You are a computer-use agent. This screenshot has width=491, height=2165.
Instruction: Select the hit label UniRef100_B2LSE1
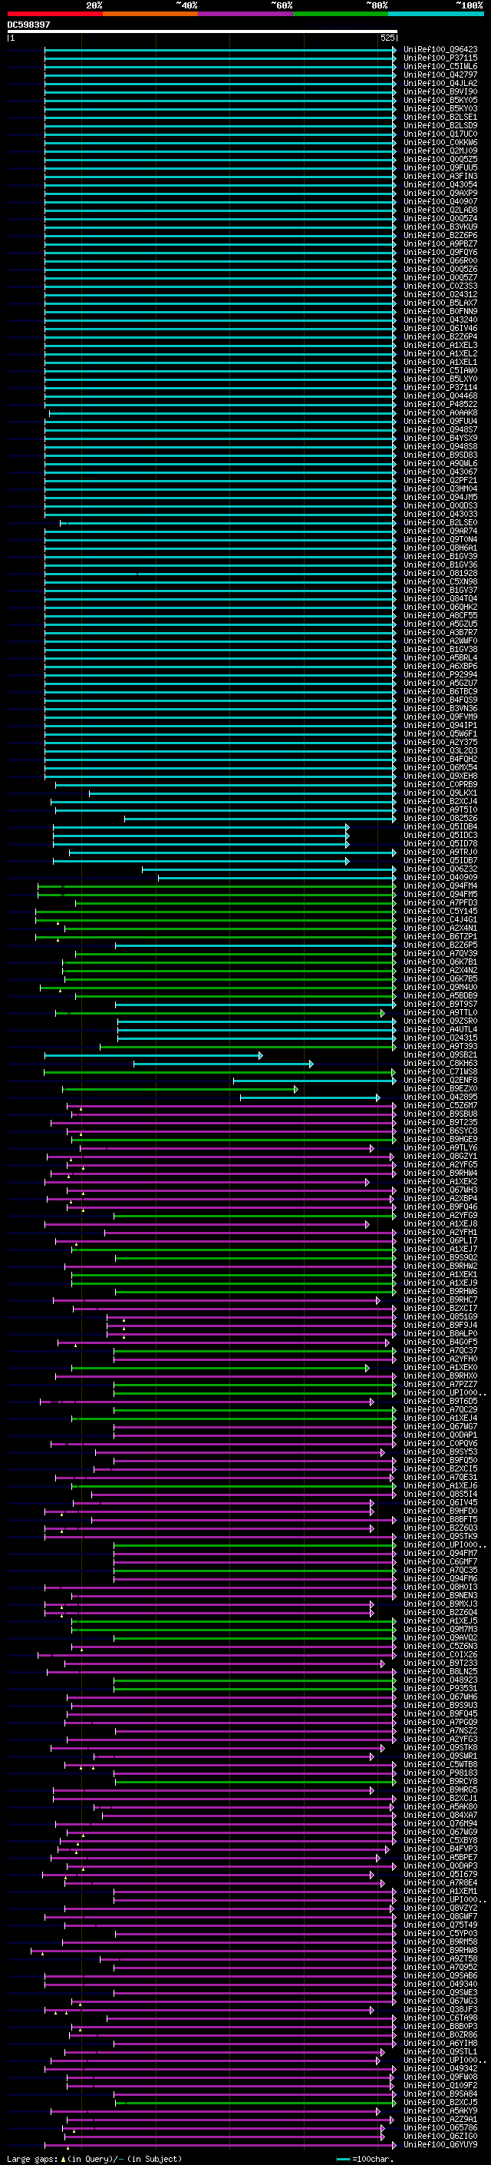(x=440, y=117)
